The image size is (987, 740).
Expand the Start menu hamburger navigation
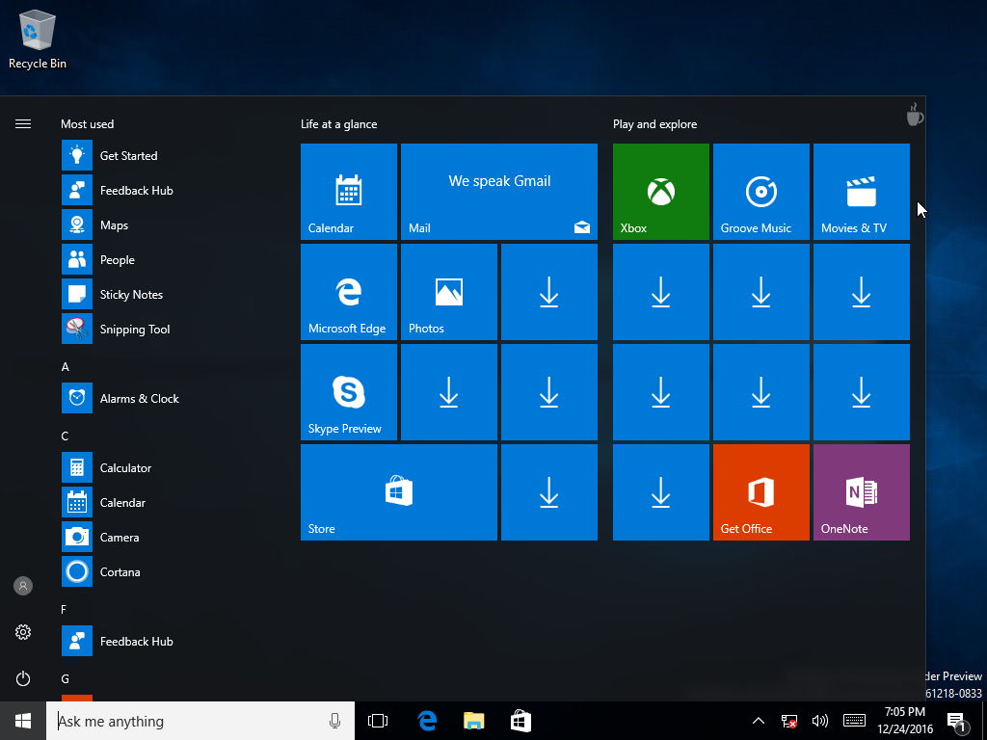tap(23, 124)
